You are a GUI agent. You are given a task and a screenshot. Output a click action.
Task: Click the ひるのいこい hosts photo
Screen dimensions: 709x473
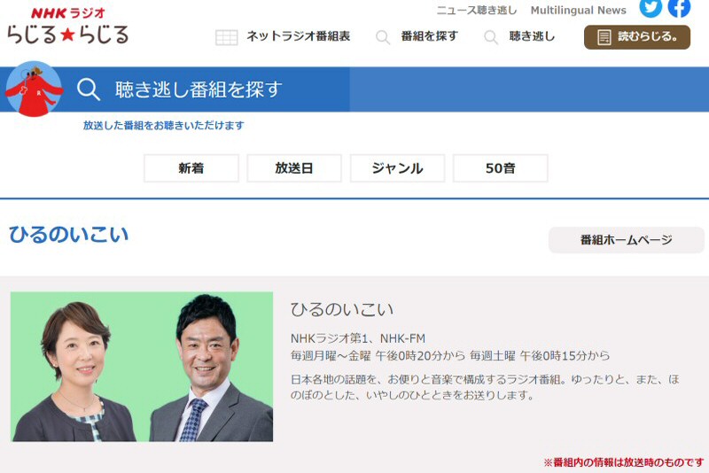[142, 367]
